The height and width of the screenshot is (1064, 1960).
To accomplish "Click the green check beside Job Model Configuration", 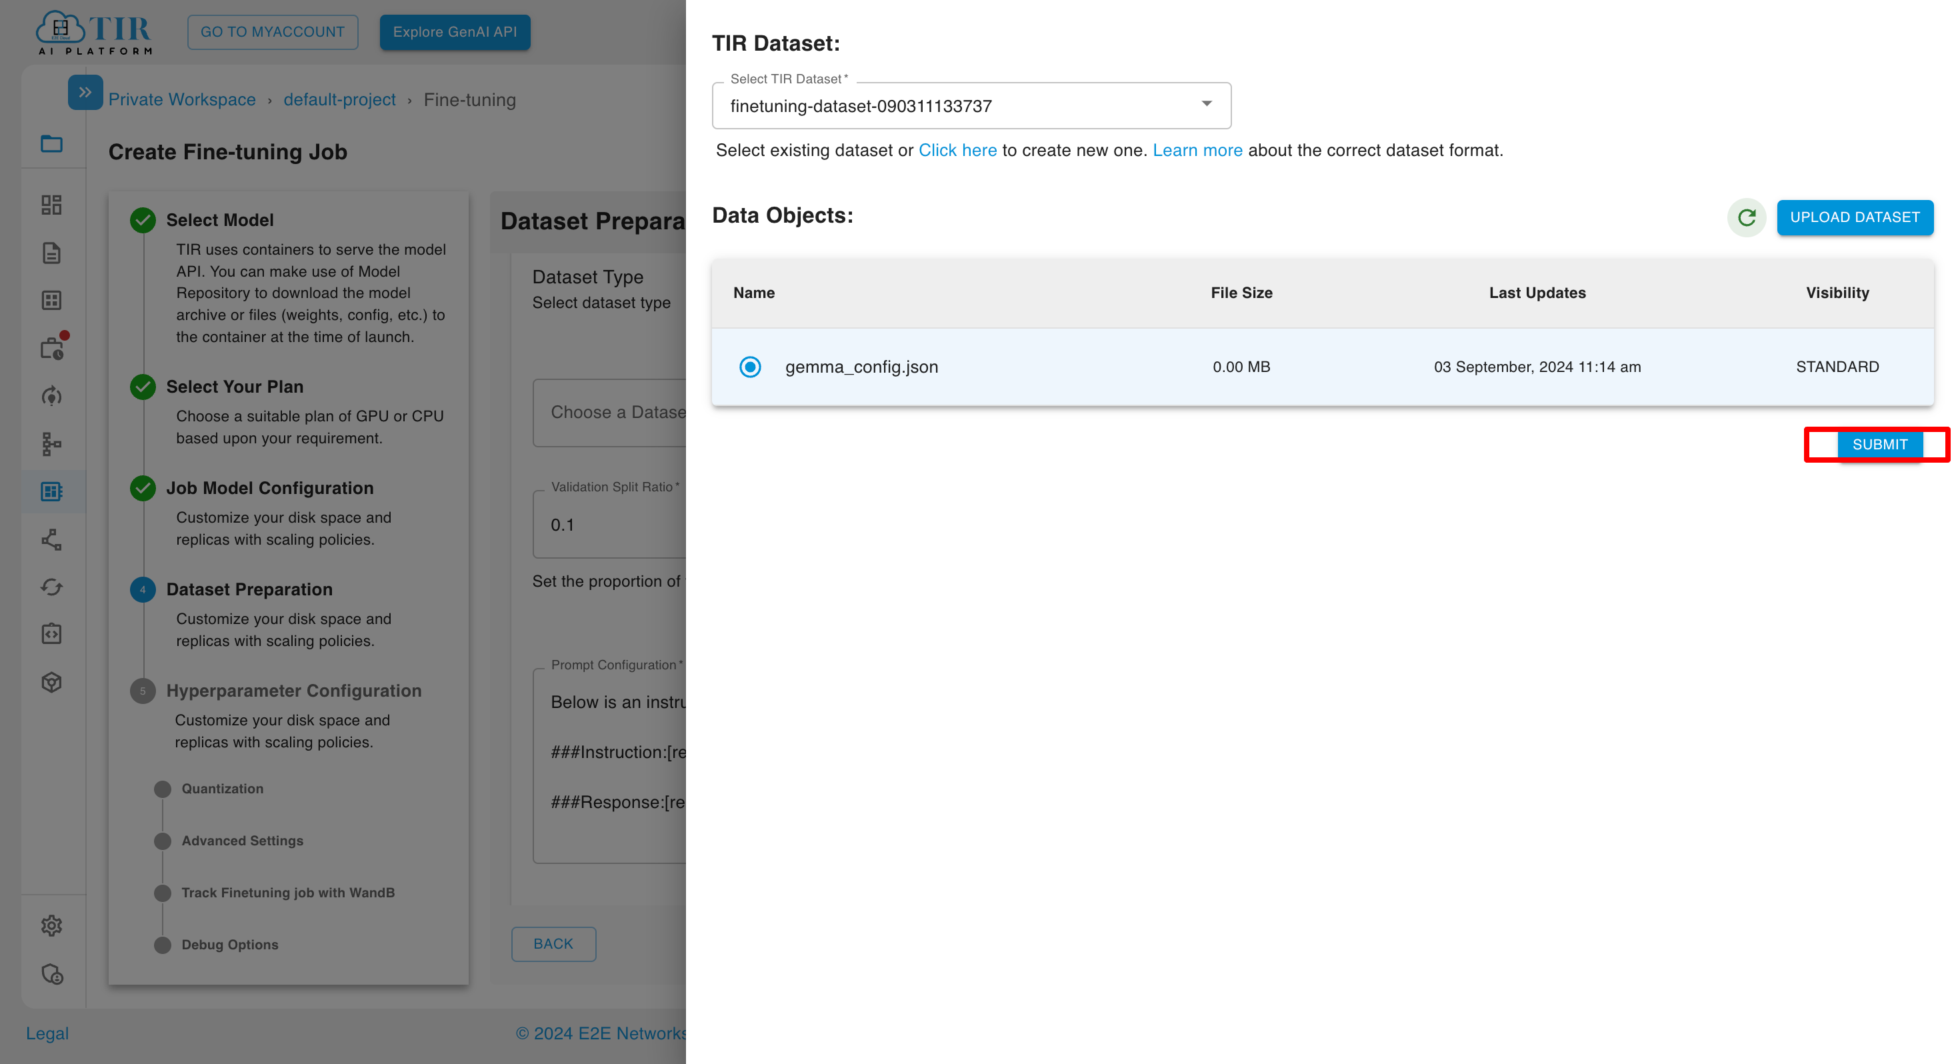I will [143, 488].
